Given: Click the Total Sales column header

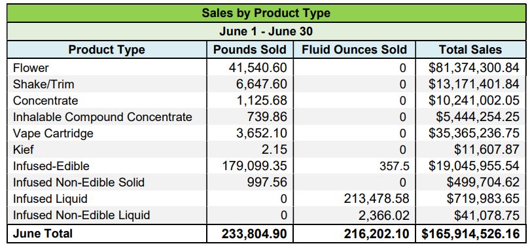Looking at the screenshot, I should (470, 50).
